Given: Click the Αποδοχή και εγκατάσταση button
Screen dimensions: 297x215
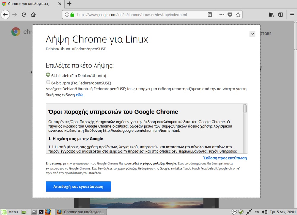Looking at the screenshot, I should coord(78,186).
